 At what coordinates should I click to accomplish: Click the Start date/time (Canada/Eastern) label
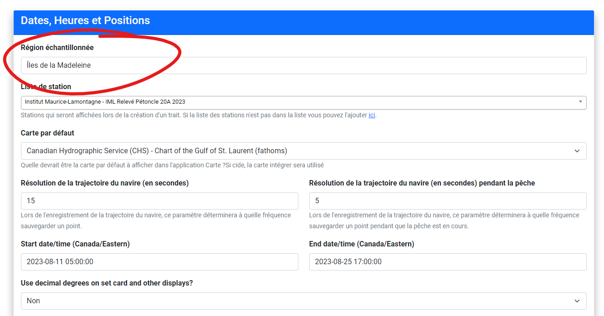click(75, 244)
